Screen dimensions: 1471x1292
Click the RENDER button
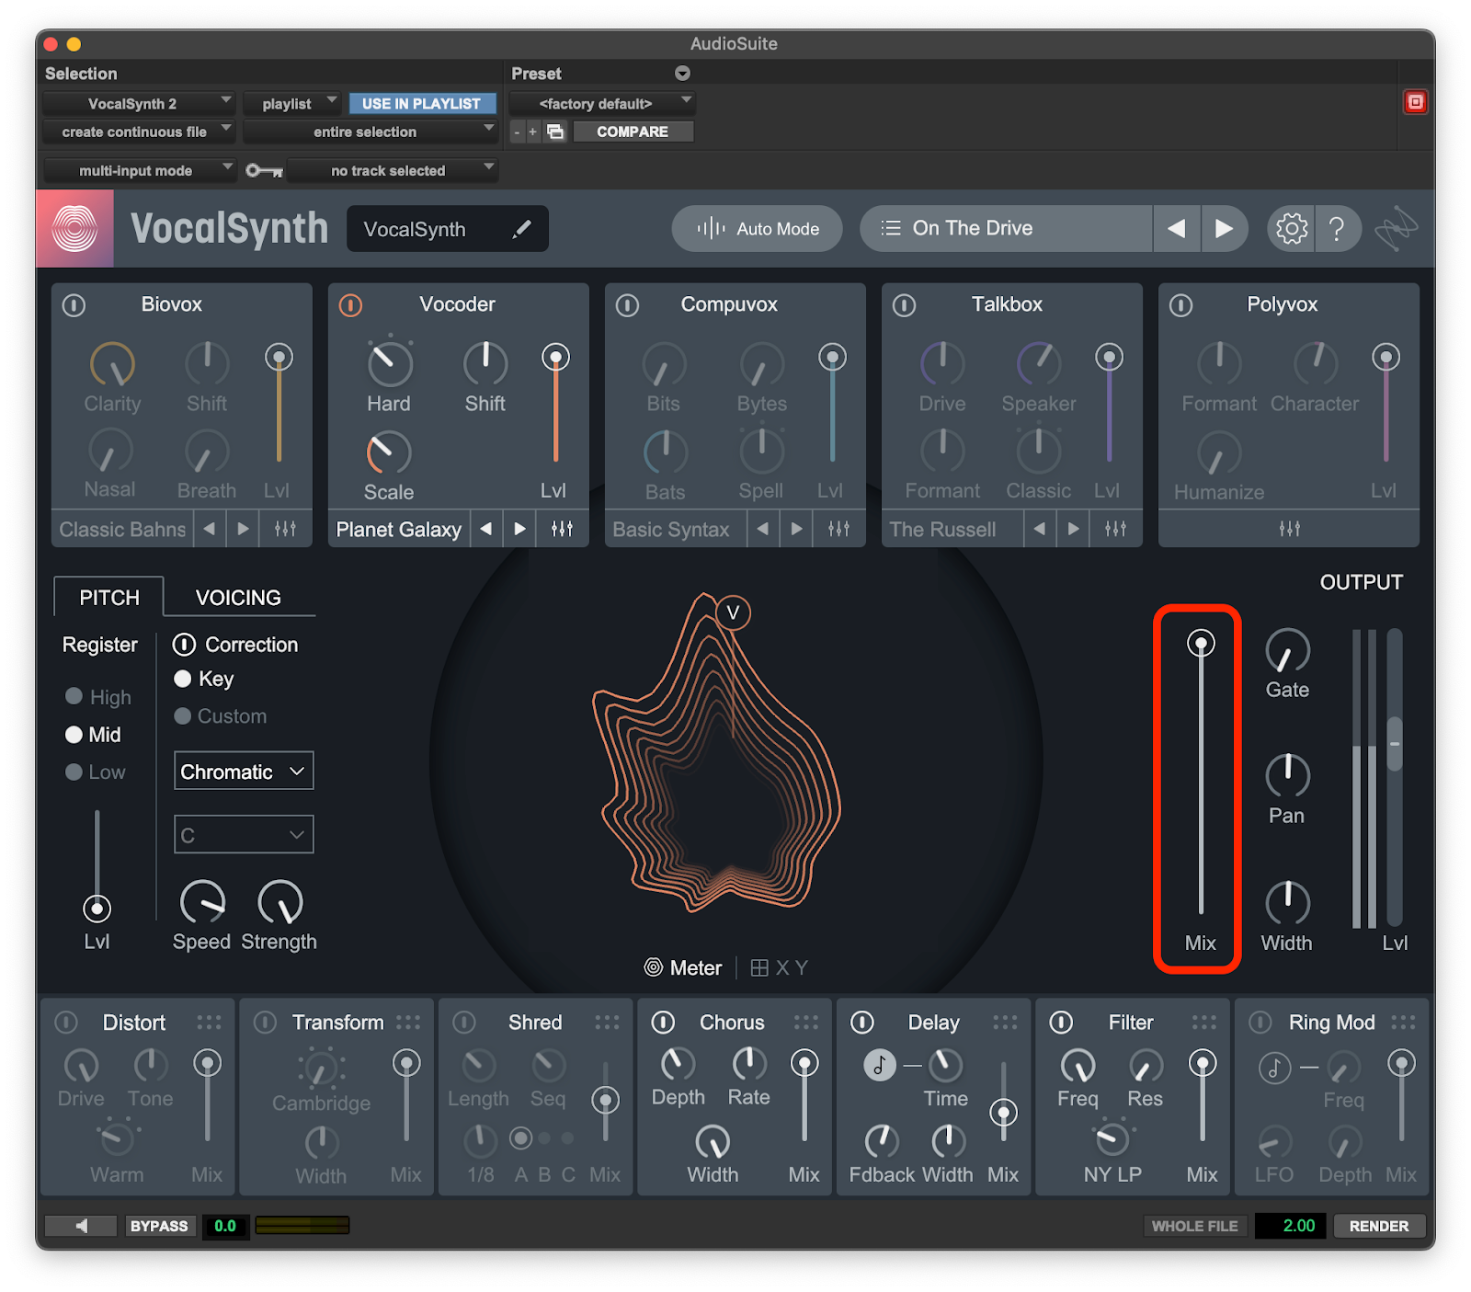click(1378, 1226)
